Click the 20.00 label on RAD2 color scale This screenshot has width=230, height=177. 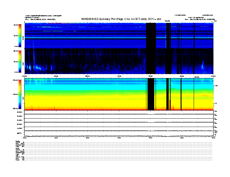(16, 36)
